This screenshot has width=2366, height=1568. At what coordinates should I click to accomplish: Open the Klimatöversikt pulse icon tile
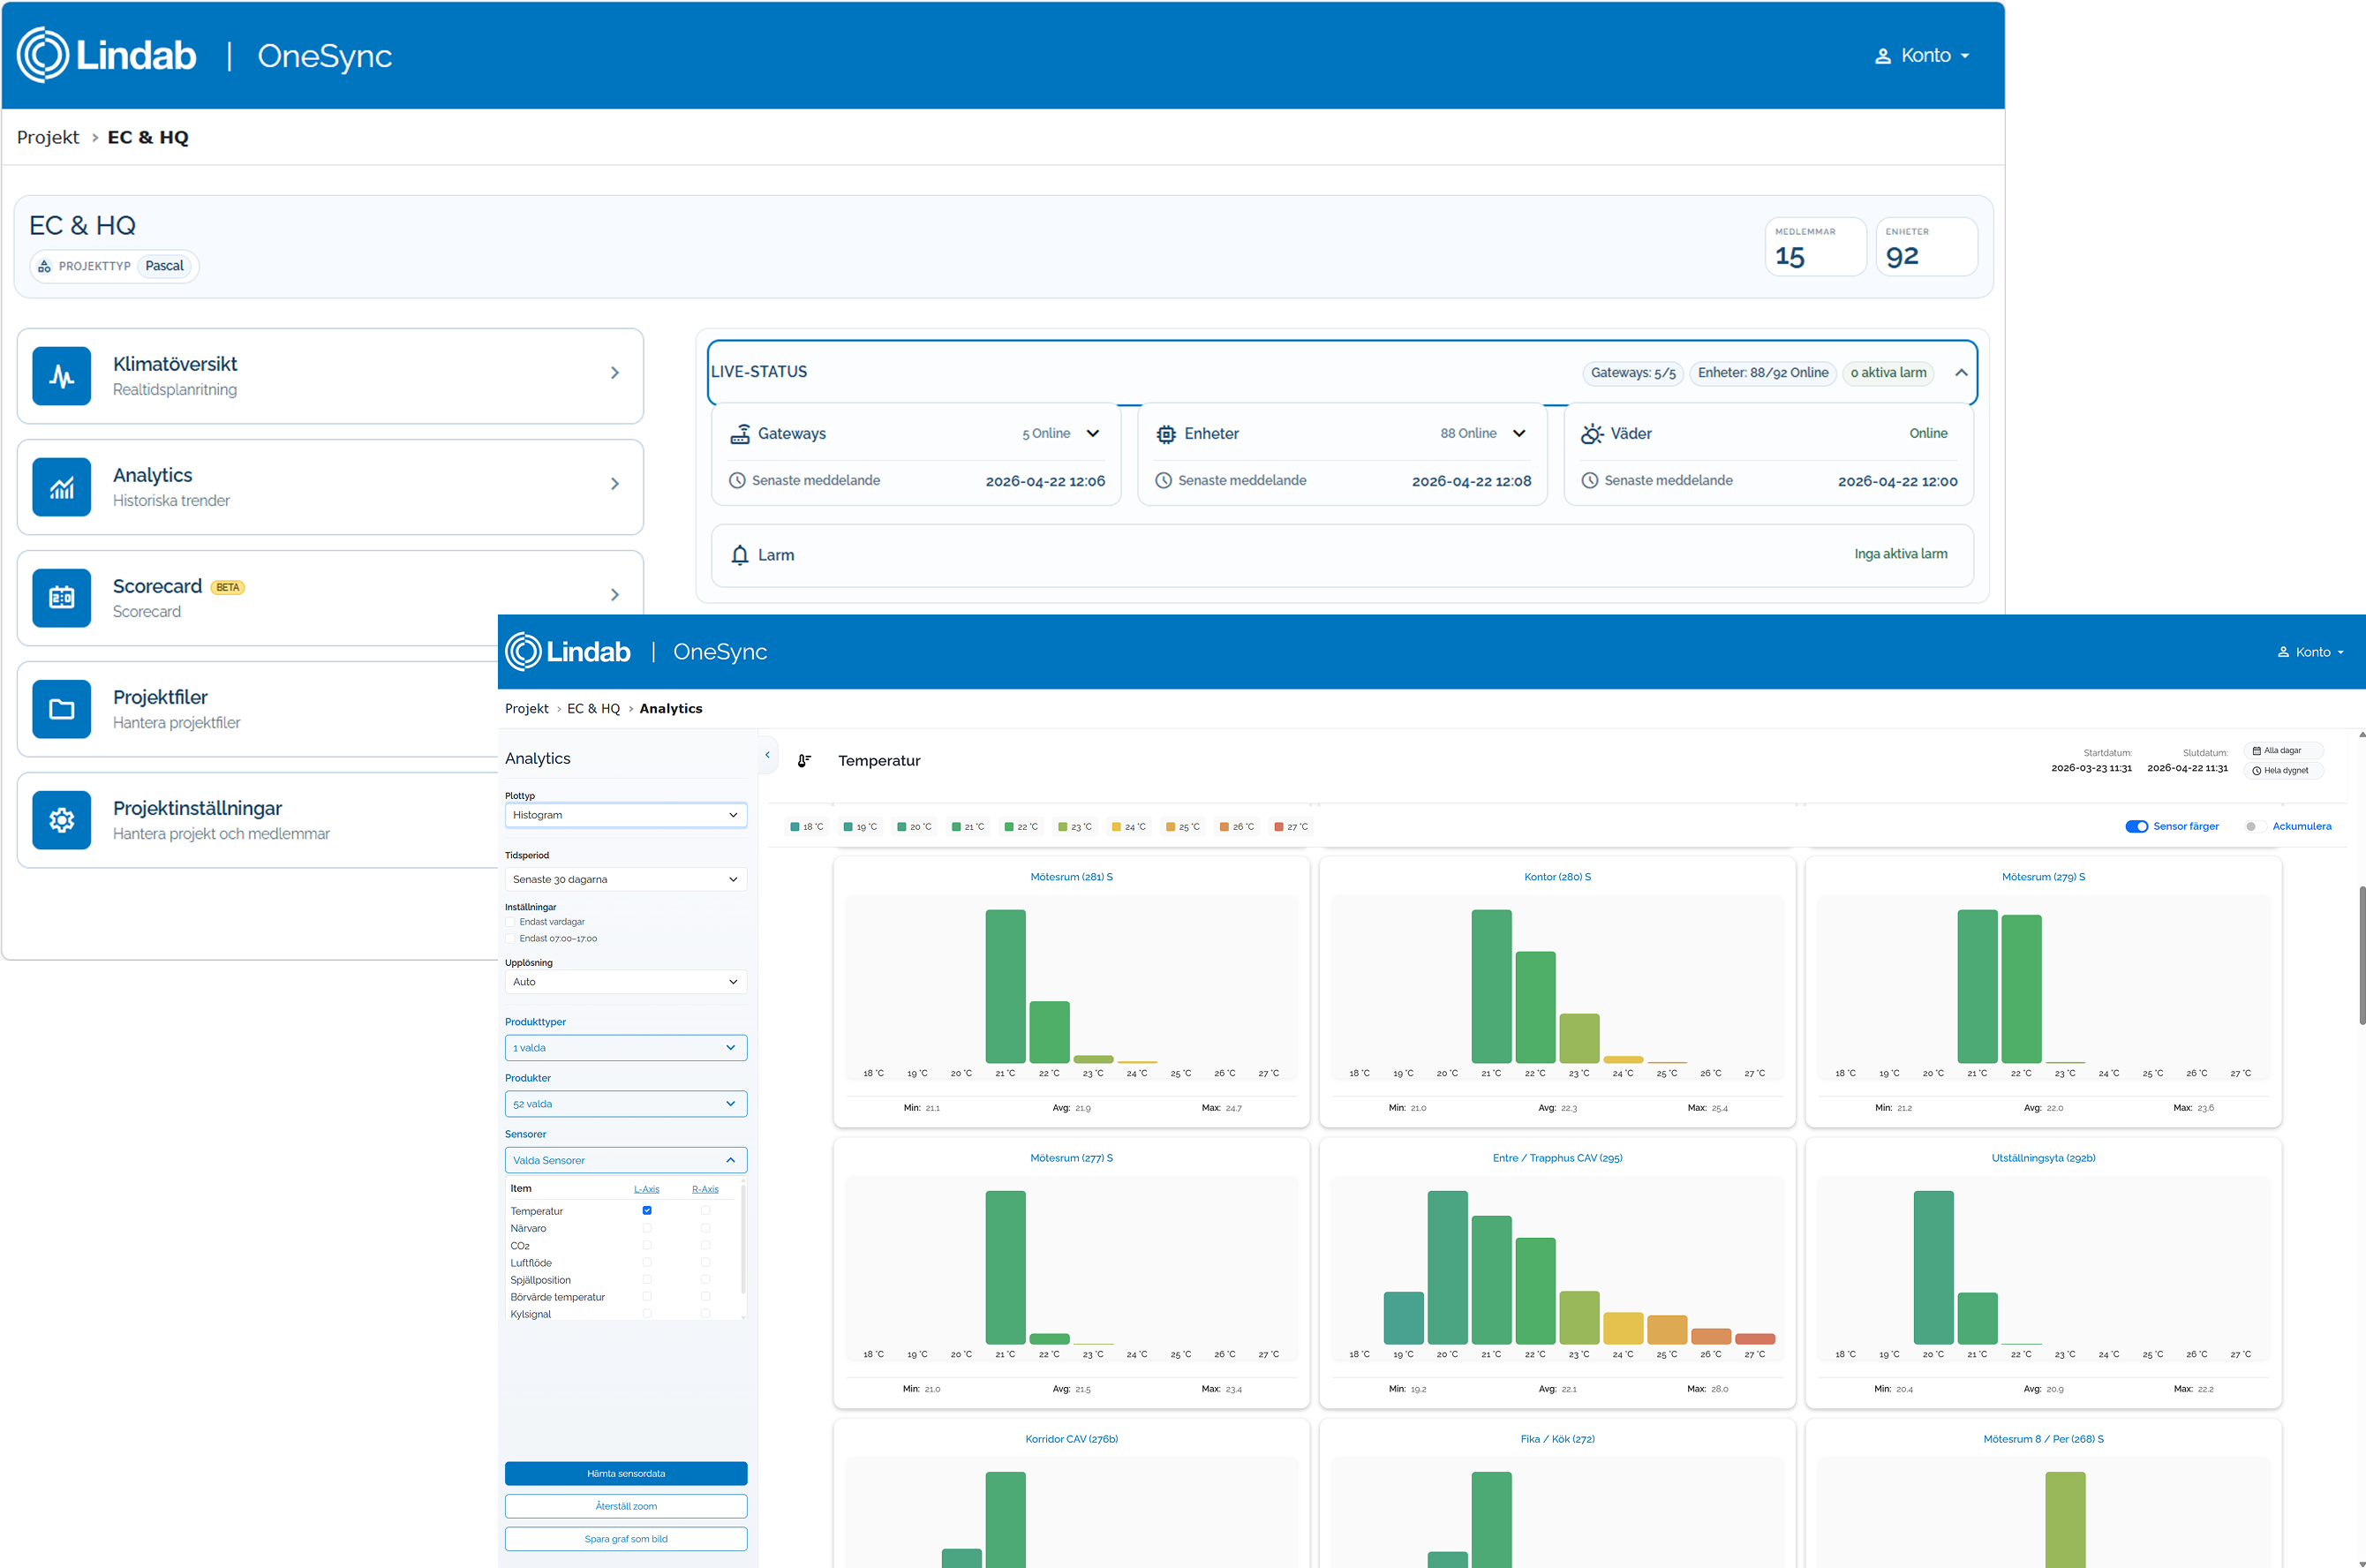(61, 376)
